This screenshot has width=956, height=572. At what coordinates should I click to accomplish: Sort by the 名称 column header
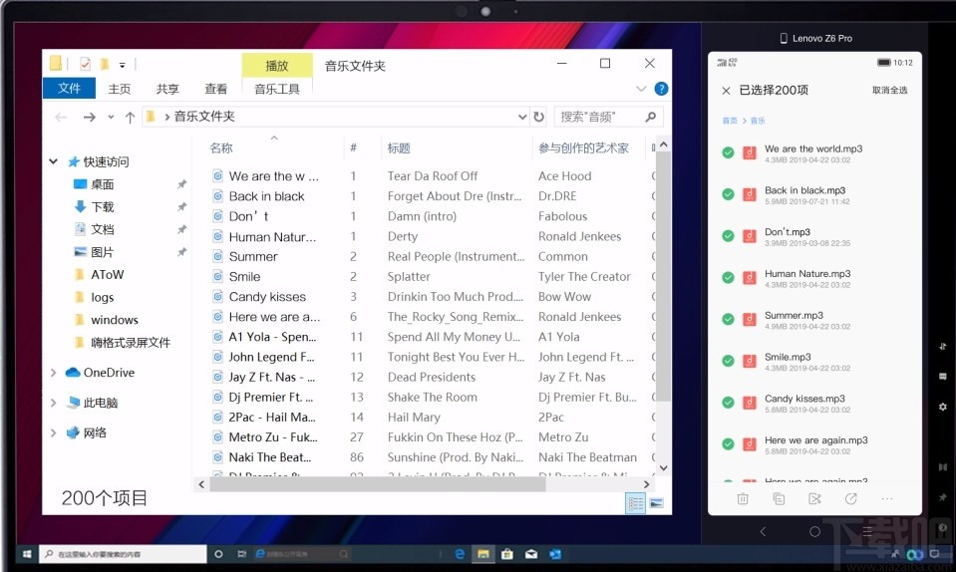(x=221, y=148)
